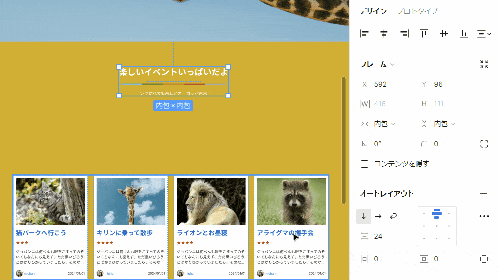Switch to プロトタイプ tab
This screenshot has width=498, height=280.
click(417, 11)
